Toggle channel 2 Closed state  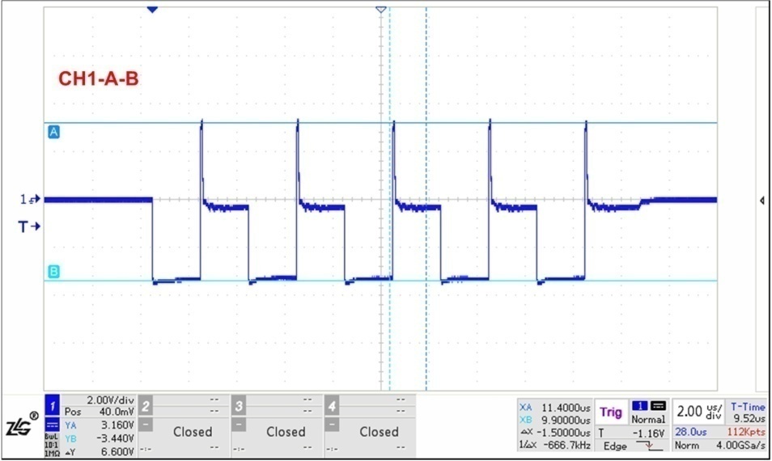(193, 432)
